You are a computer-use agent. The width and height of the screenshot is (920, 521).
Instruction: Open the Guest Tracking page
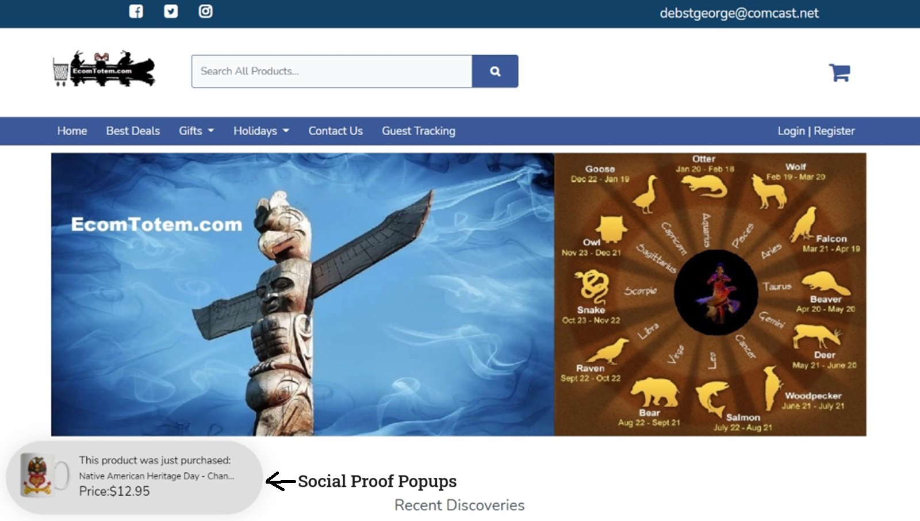click(419, 131)
